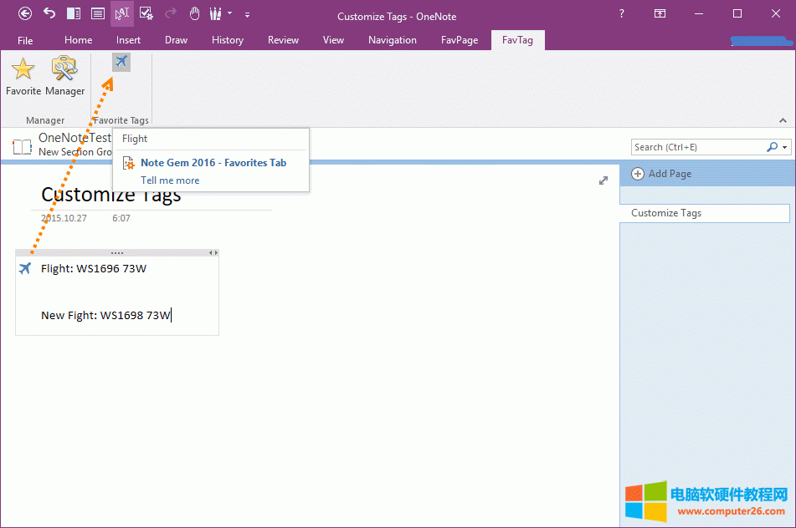Click the Tell me more link
This screenshot has height=528, width=796.
(x=170, y=180)
